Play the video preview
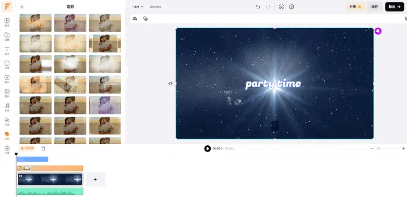Viewport: 407px width, 197px height. [207, 148]
